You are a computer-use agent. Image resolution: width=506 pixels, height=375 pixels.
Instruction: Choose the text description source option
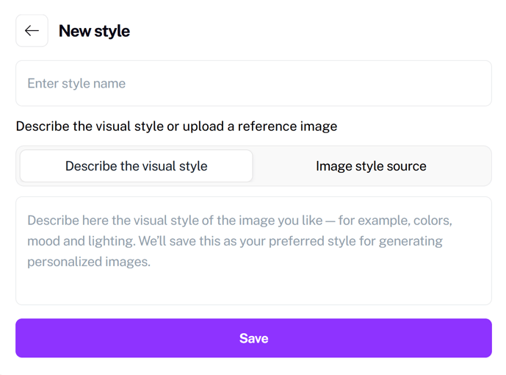click(x=136, y=166)
